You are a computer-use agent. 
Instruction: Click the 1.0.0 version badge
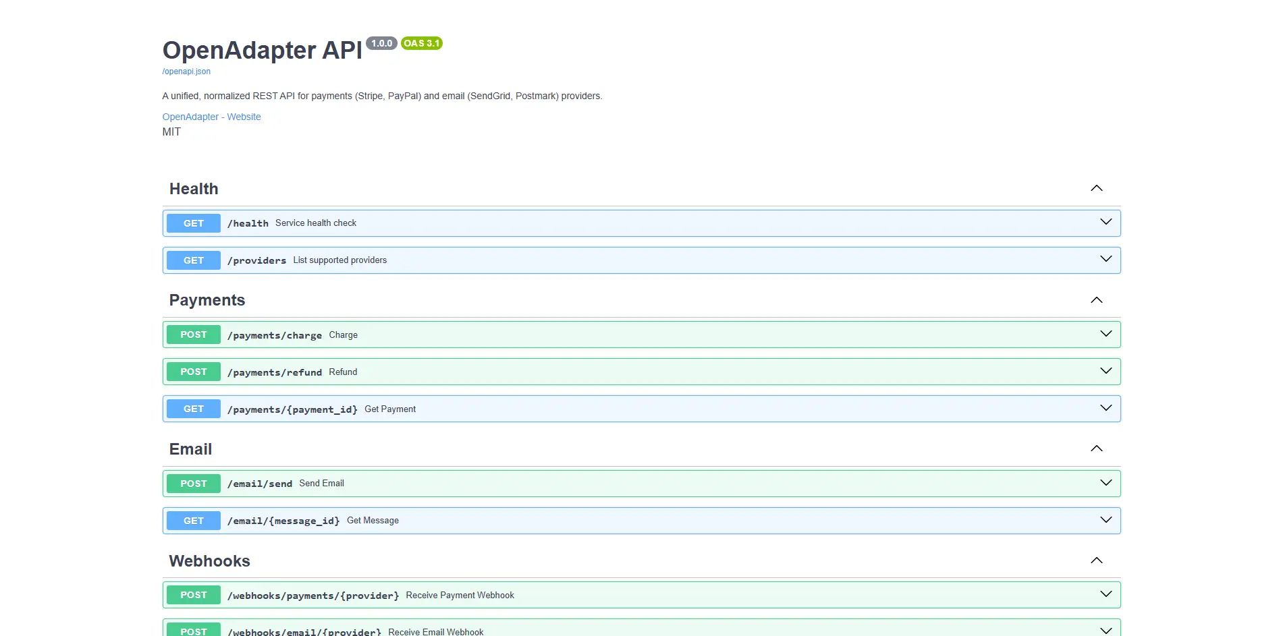click(381, 43)
